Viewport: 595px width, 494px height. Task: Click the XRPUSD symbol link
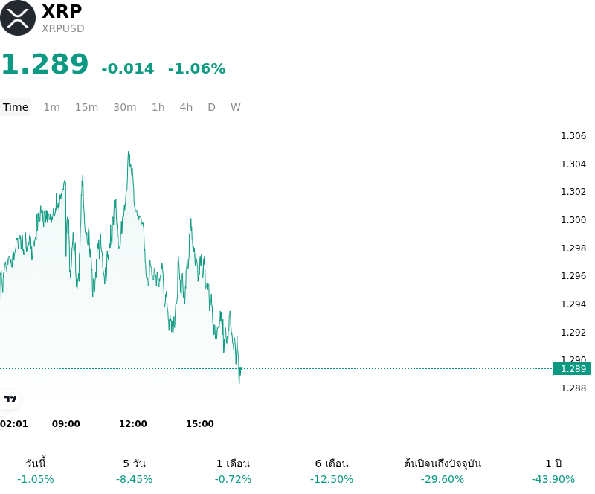(63, 28)
